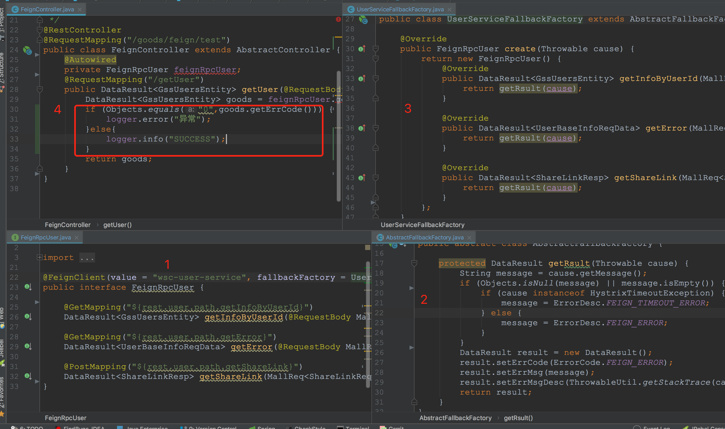Open Spring tool window at bottom bar
The width and height of the screenshot is (725, 429).
click(x=262, y=427)
